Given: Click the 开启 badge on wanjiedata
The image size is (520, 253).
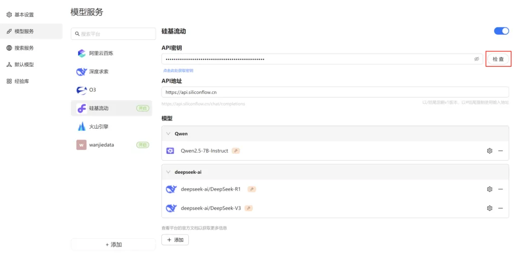Looking at the screenshot, I should tap(143, 145).
